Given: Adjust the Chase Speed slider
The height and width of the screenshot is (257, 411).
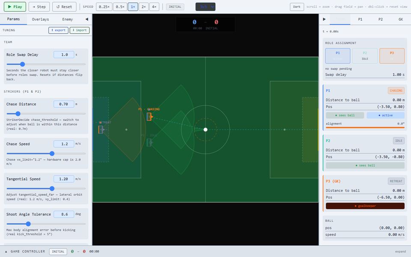Looking at the screenshot, I should (x=46, y=153).
